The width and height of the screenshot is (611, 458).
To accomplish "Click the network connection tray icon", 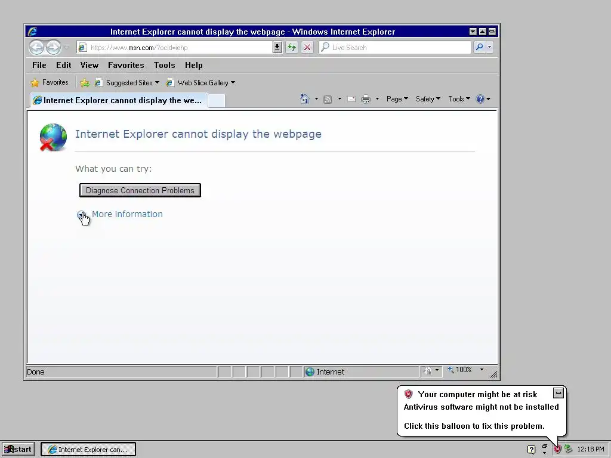I will click(569, 449).
